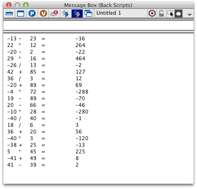Show the Stacks In Use icon
197x189 pixels.
tap(88, 14)
